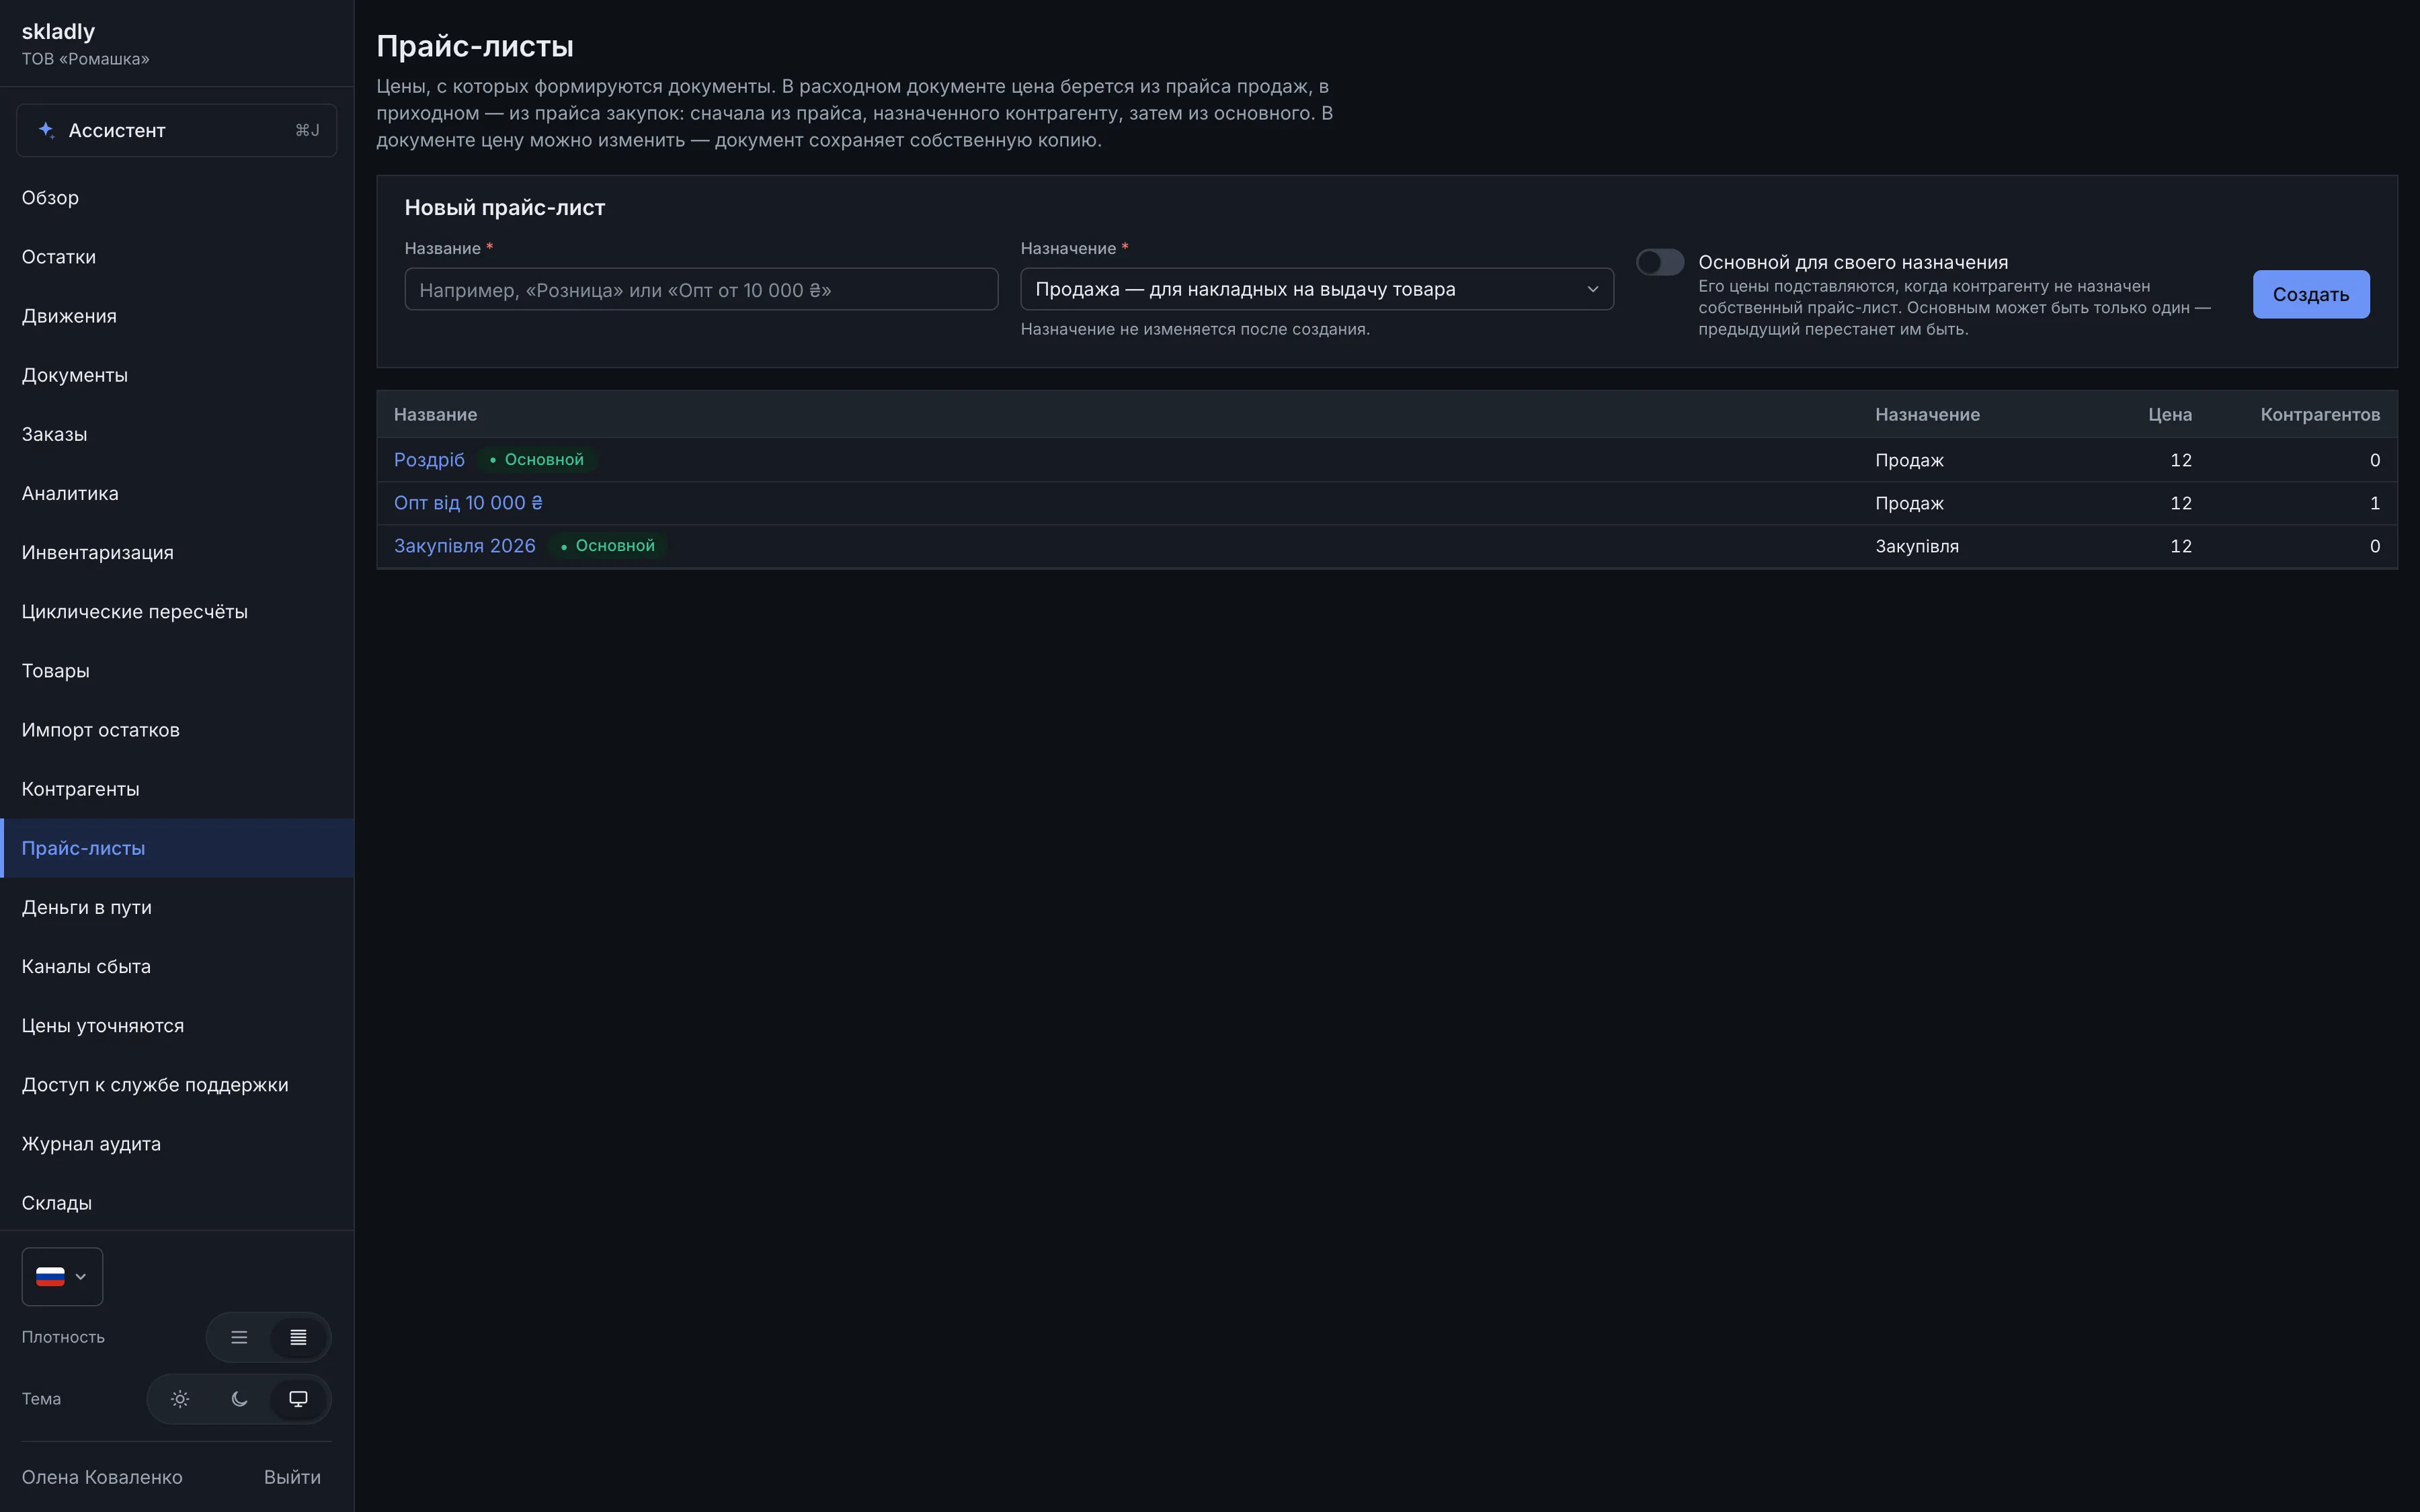Open Движения section
Image resolution: width=2420 pixels, height=1512 pixels.
pyautogui.click(x=177, y=316)
